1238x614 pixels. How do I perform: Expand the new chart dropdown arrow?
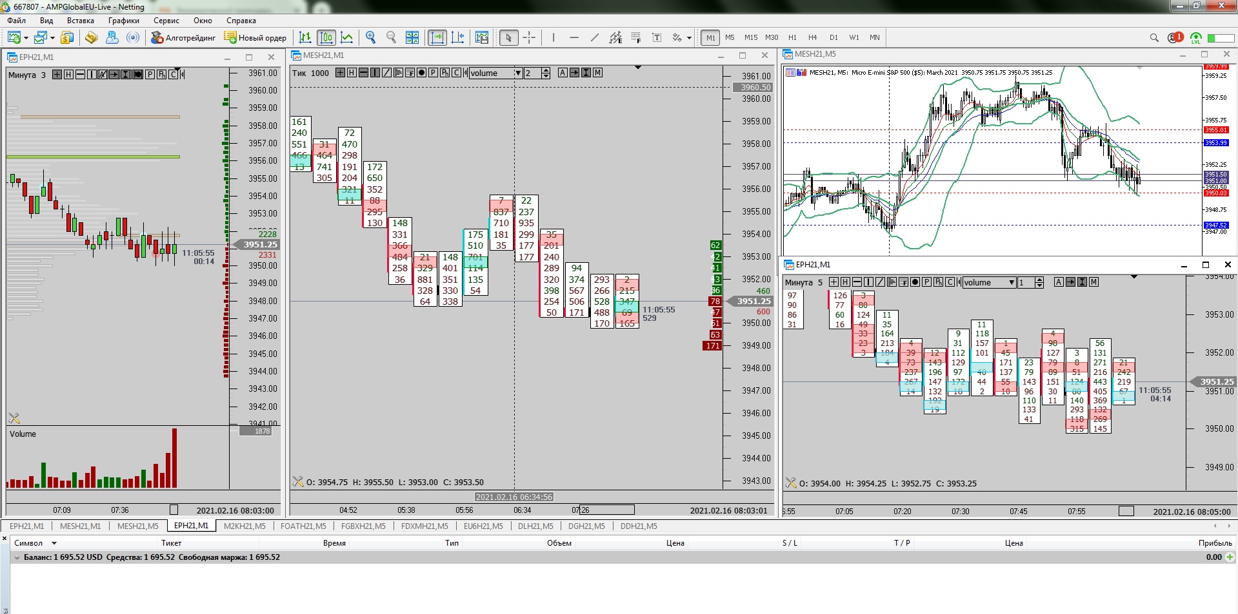[25, 38]
